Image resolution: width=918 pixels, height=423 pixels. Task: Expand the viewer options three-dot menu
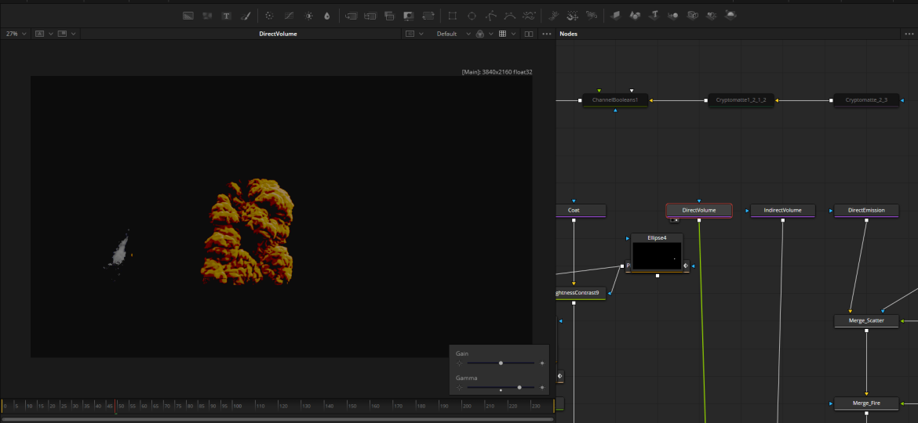coord(546,34)
